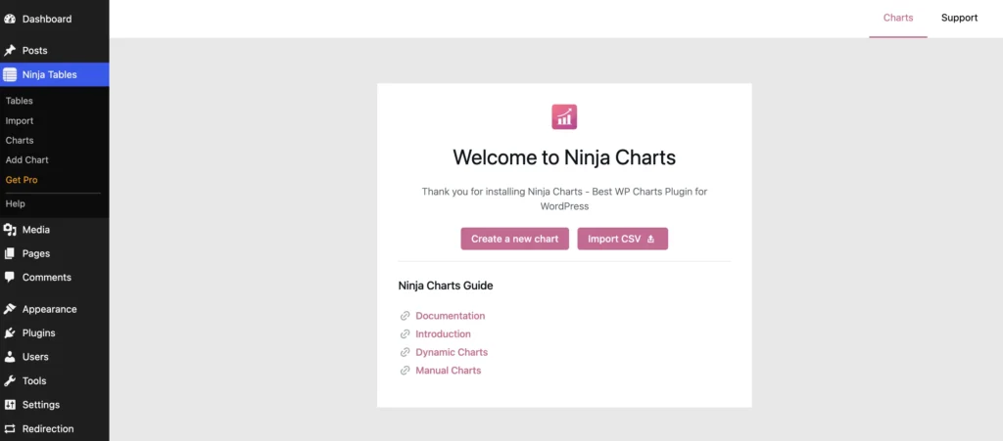Click the upload icon in Import CSV
1003x441 pixels.
click(650, 240)
